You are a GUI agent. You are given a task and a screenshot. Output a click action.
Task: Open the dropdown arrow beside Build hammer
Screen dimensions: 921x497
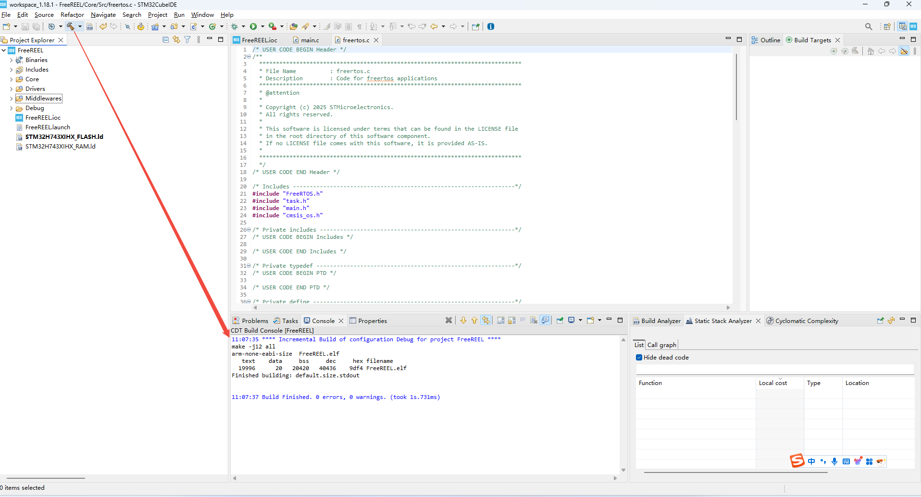[80, 26]
